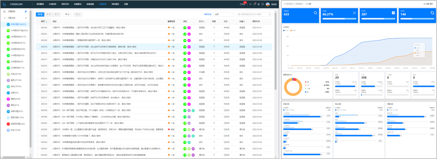Tick checkbox for issue 000306
437x159 pixels.
click(38, 130)
